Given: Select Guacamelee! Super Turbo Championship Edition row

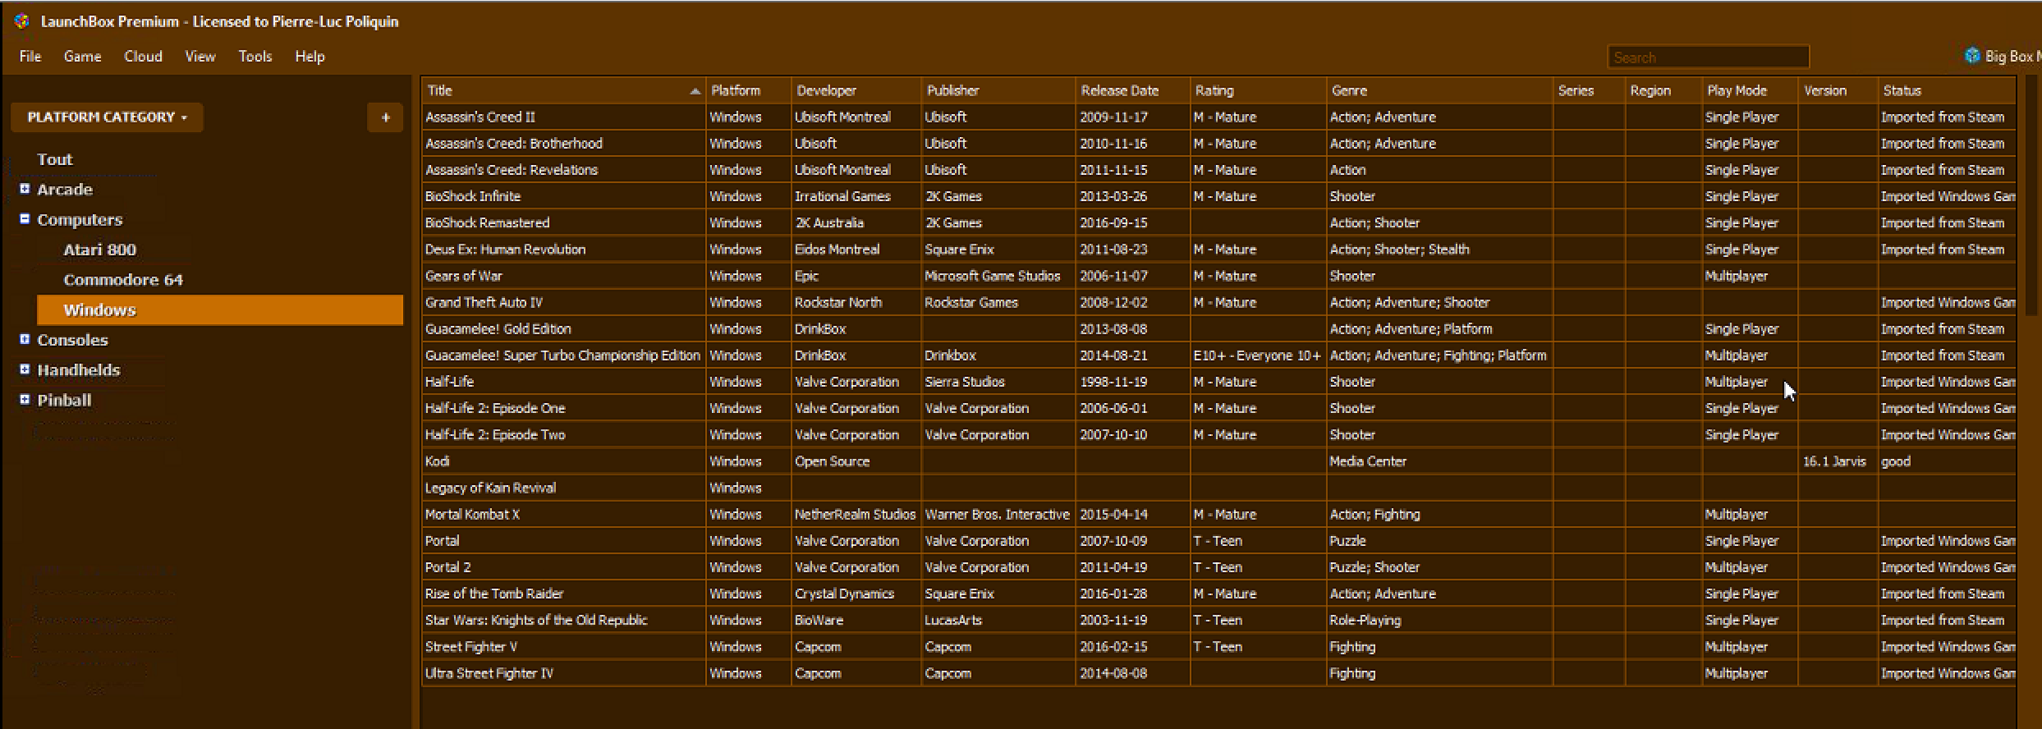Looking at the screenshot, I should (x=1218, y=355).
